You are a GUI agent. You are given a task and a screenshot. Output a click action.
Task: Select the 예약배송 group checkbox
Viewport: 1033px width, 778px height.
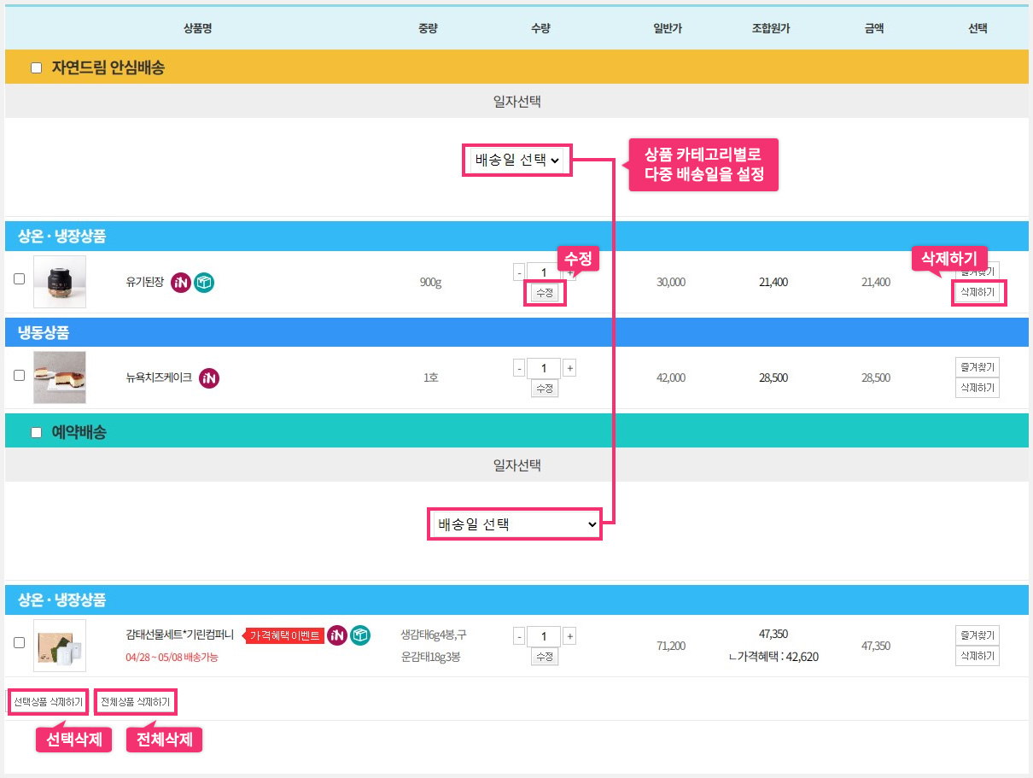click(36, 432)
